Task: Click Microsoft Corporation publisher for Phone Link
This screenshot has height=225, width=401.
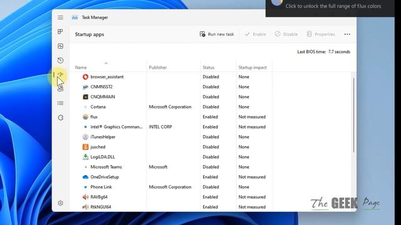Action: [x=170, y=187]
